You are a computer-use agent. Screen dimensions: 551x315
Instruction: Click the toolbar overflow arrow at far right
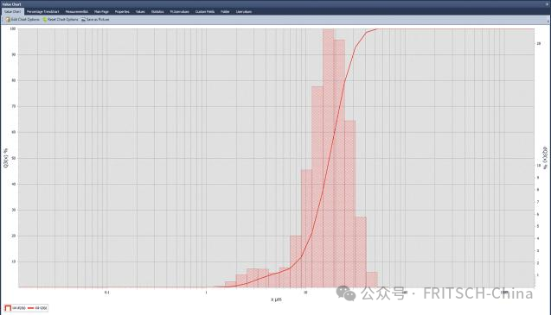pos(548,22)
